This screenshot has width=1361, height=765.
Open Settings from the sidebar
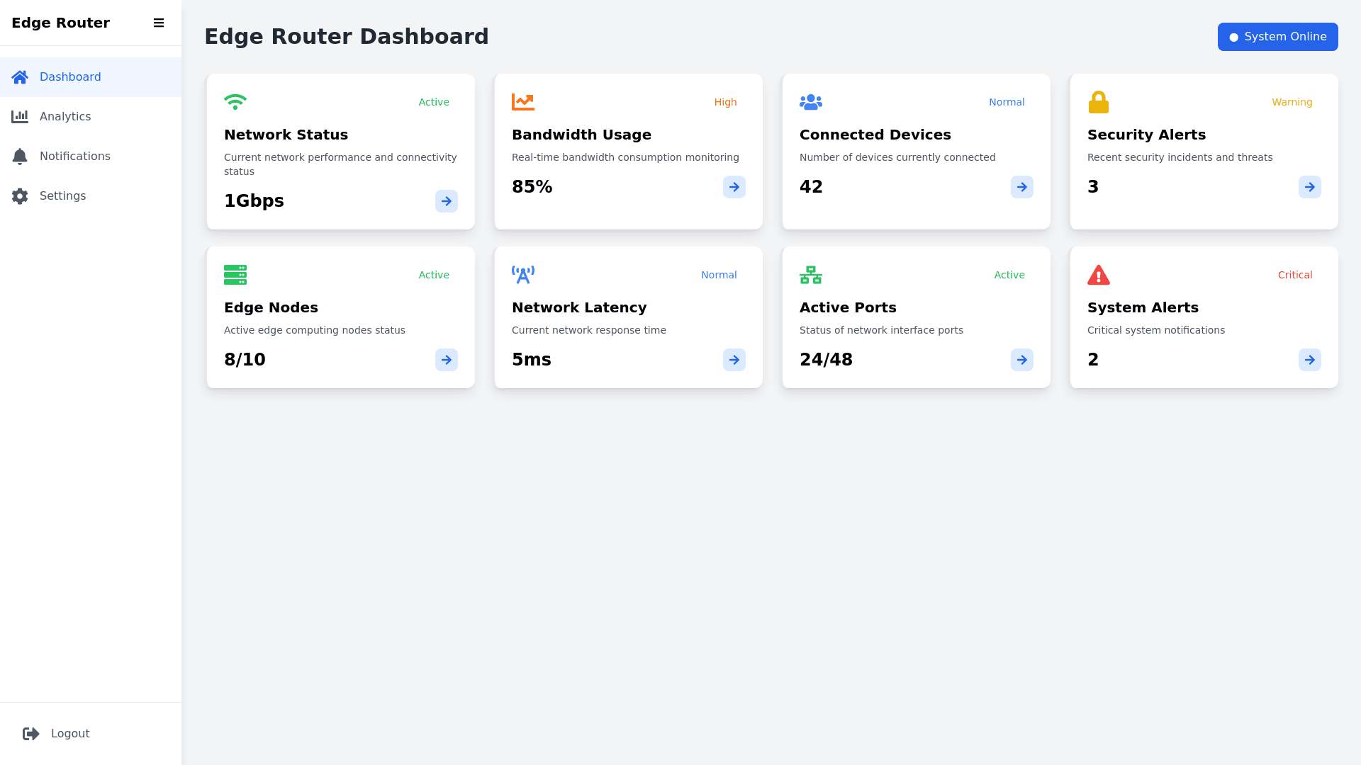[x=62, y=195]
